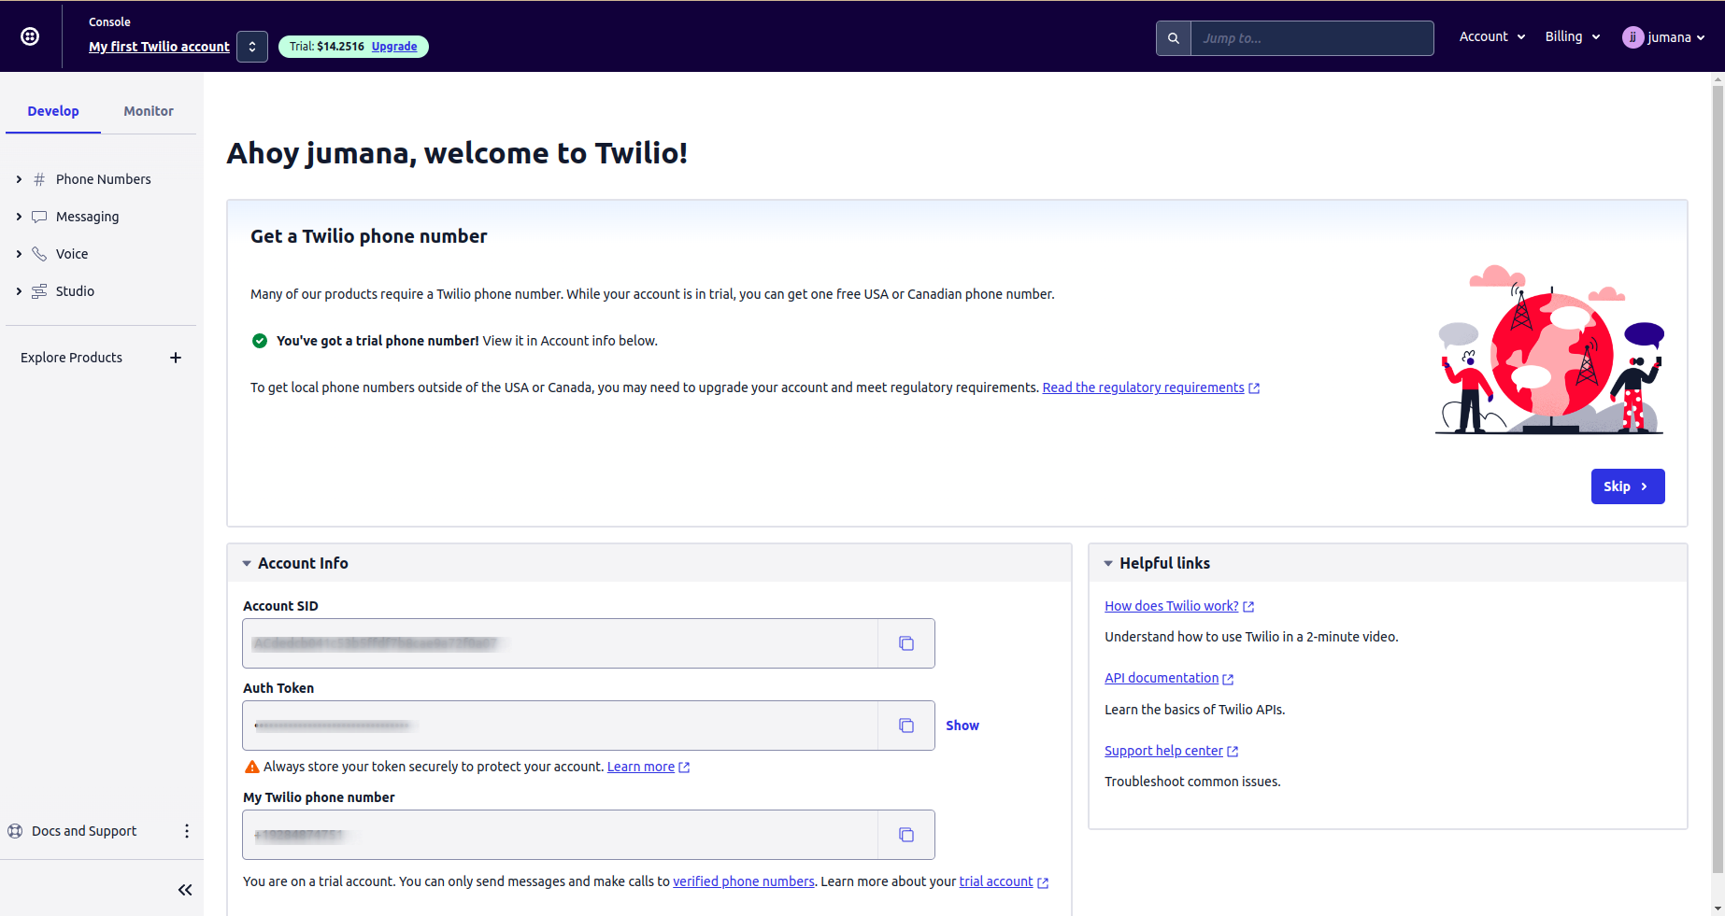Click the Account SID field
The height and width of the screenshot is (916, 1725).
tap(561, 643)
